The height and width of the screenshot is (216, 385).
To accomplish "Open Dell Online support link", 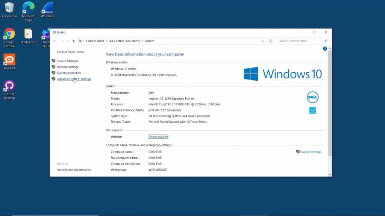I will pyautogui.click(x=158, y=136).
